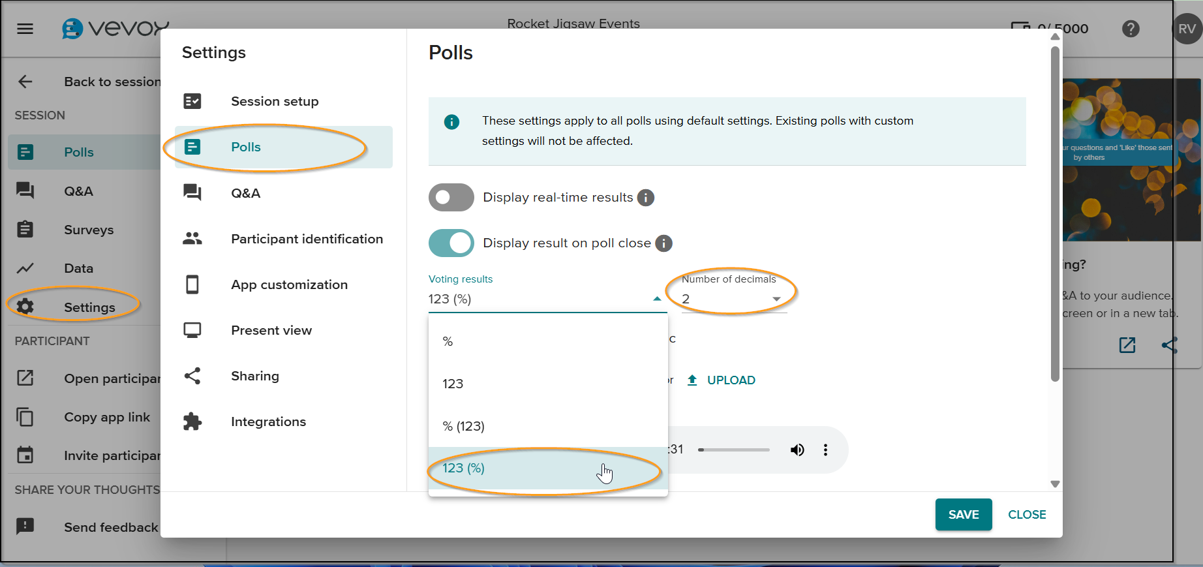Open the hamburger navigation menu
Screen dimensions: 1203x567
pos(25,29)
